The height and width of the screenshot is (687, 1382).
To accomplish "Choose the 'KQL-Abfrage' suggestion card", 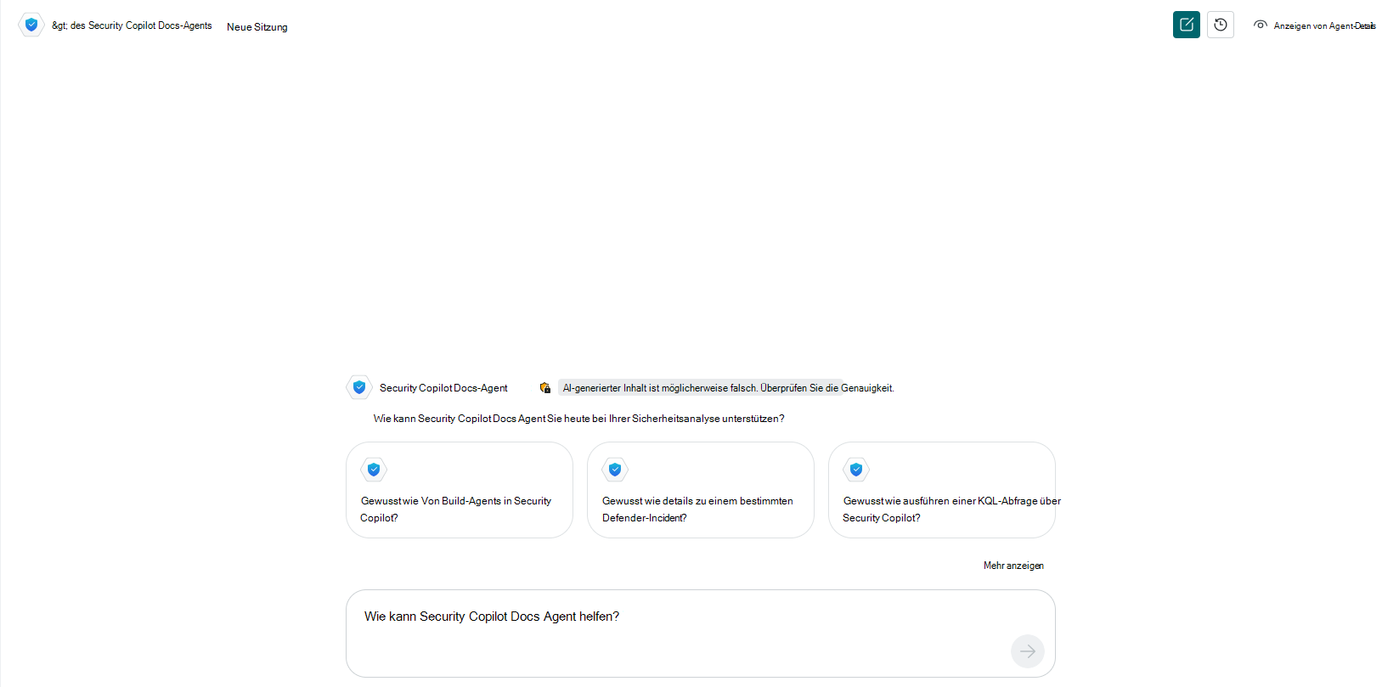I will (942, 490).
